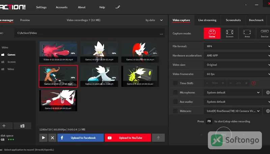270x154 pixels.
Task: Open Webcam Intel RealSense dropdown
Action: 233,111
